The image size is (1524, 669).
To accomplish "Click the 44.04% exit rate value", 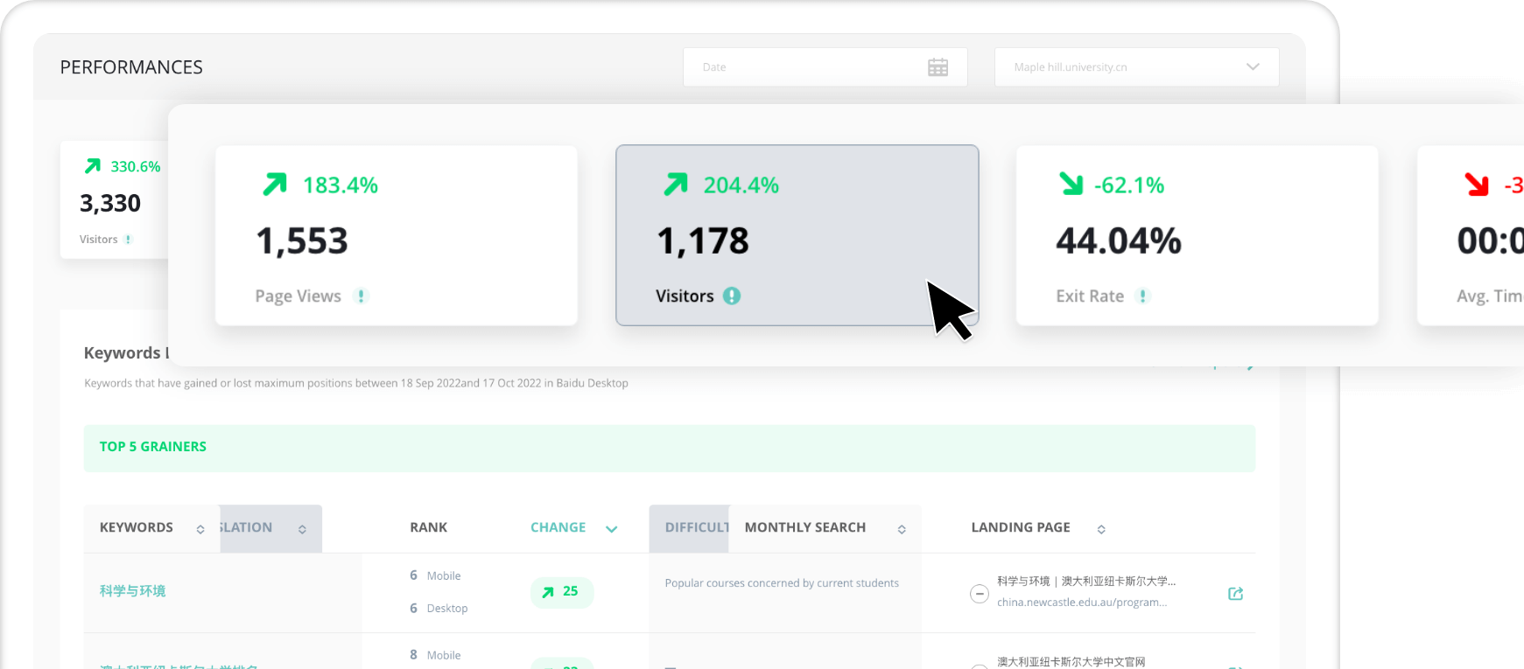I will click(1119, 241).
